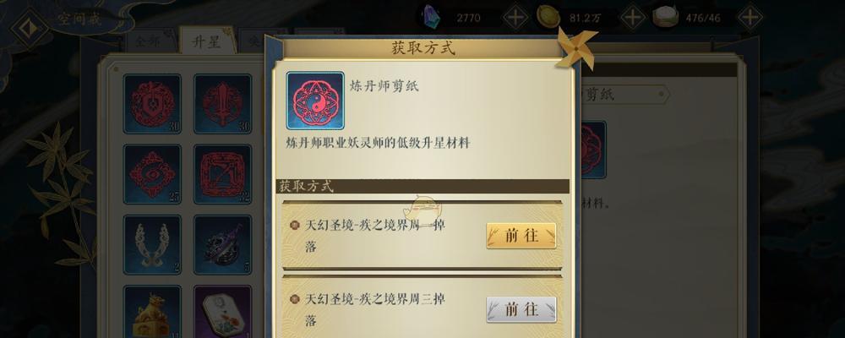
Task: Click the 炼丹师剪纸 yin-yang icon in popup
Action: pyautogui.click(x=315, y=101)
